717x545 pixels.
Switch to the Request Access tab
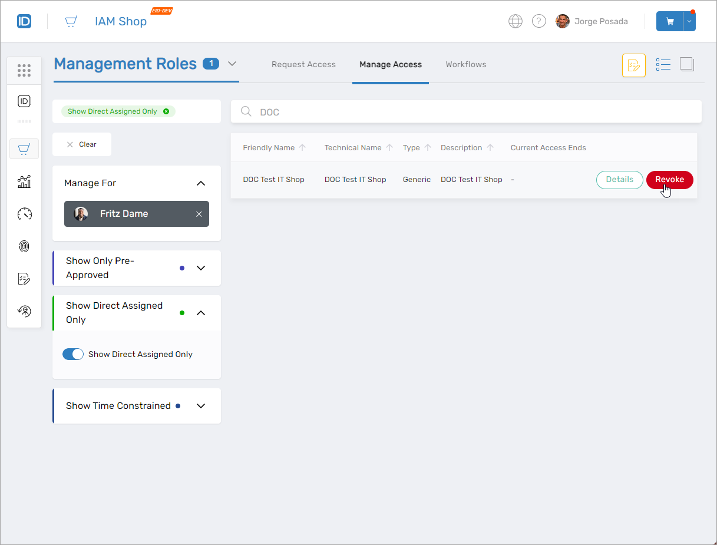(303, 64)
